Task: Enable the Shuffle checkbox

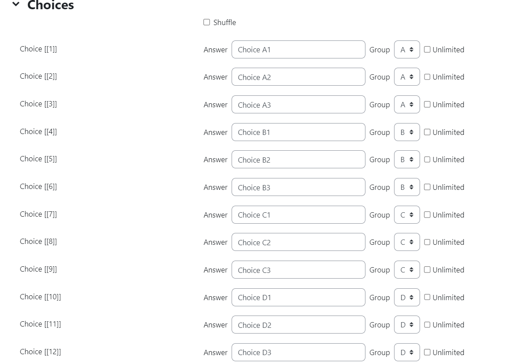Action: point(206,22)
